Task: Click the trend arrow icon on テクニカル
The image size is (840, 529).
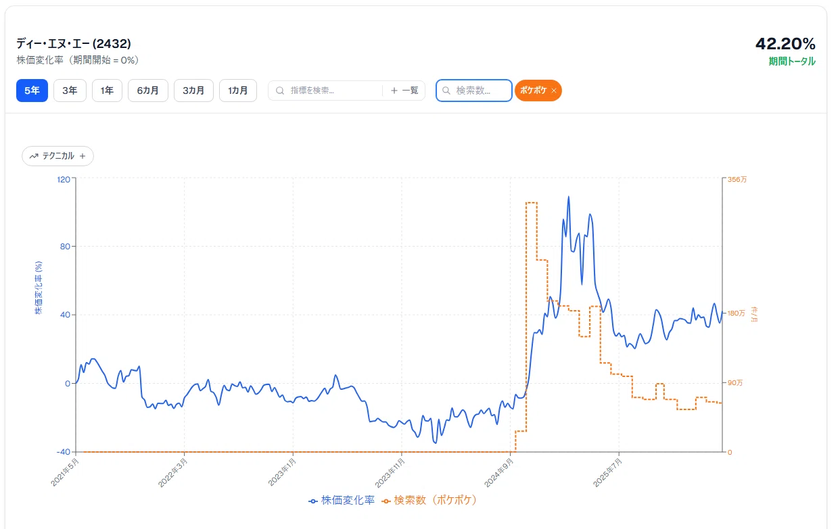Action: point(34,156)
